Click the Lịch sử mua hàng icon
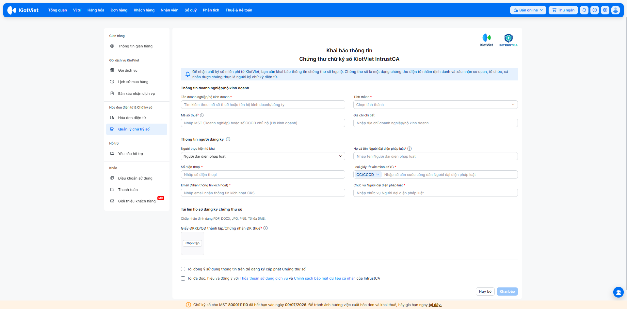Image resolution: width=627 pixels, height=309 pixels. 112,82
